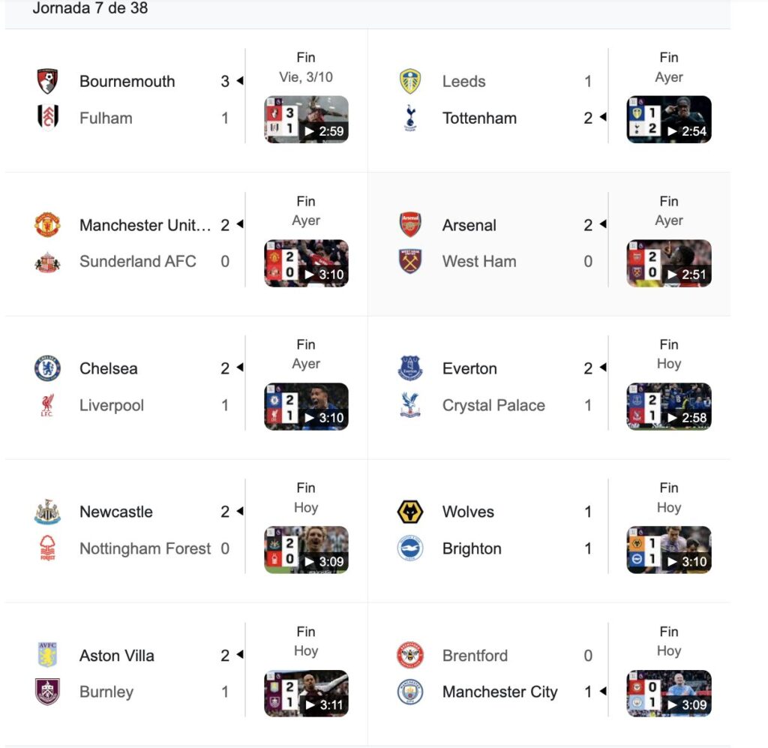Screen dimensions: 768x748
Task: Play Chelsea vs Liverpool highlights video
Action: (306, 407)
